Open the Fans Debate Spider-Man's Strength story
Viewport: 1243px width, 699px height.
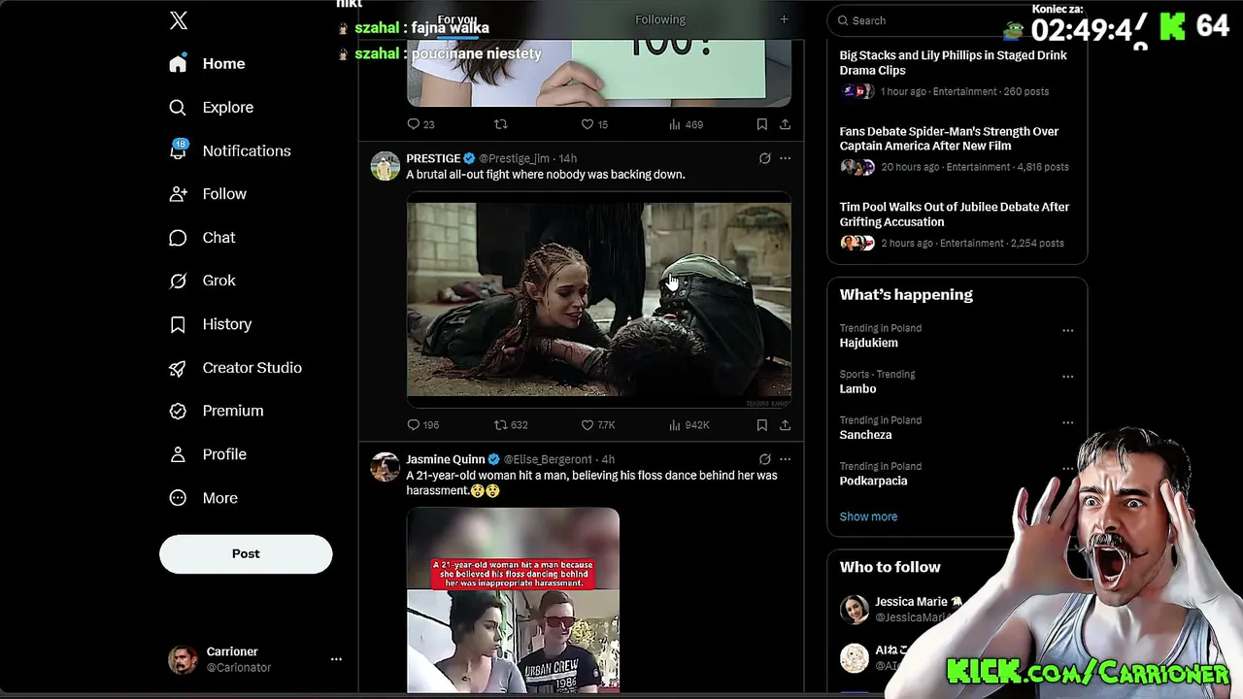tap(957, 149)
